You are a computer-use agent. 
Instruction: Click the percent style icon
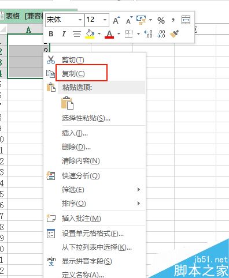(x=161, y=20)
